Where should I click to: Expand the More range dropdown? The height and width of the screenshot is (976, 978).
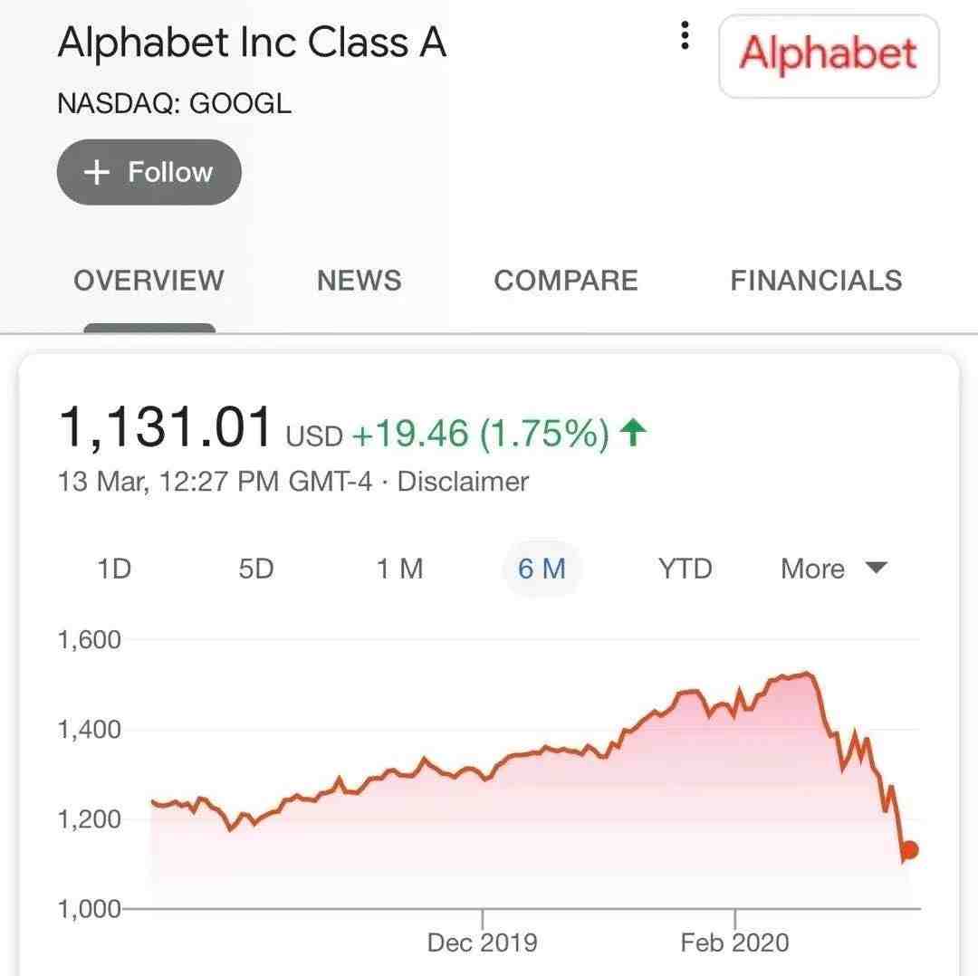tap(834, 569)
